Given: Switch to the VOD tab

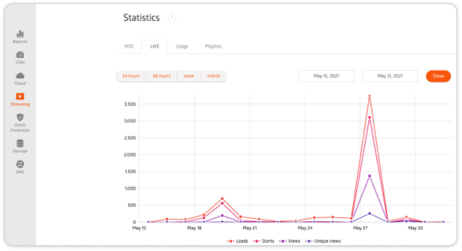Looking at the screenshot, I should click(129, 47).
